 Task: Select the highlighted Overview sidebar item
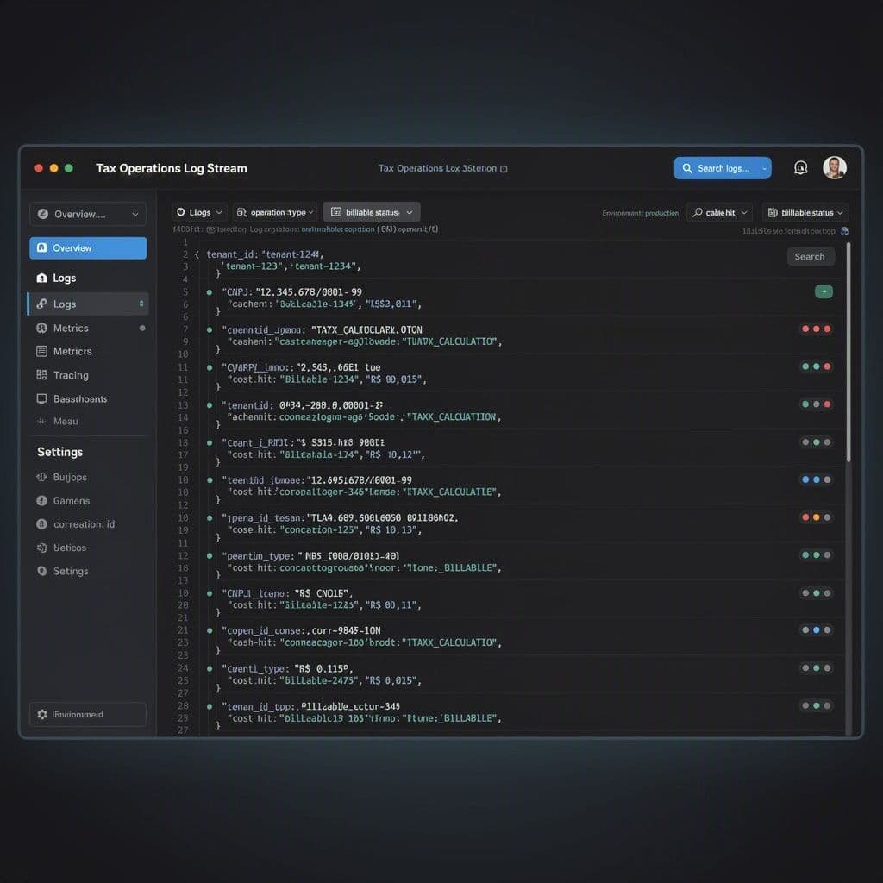(88, 247)
